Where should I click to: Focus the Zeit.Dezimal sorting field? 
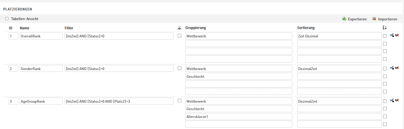click(339, 36)
